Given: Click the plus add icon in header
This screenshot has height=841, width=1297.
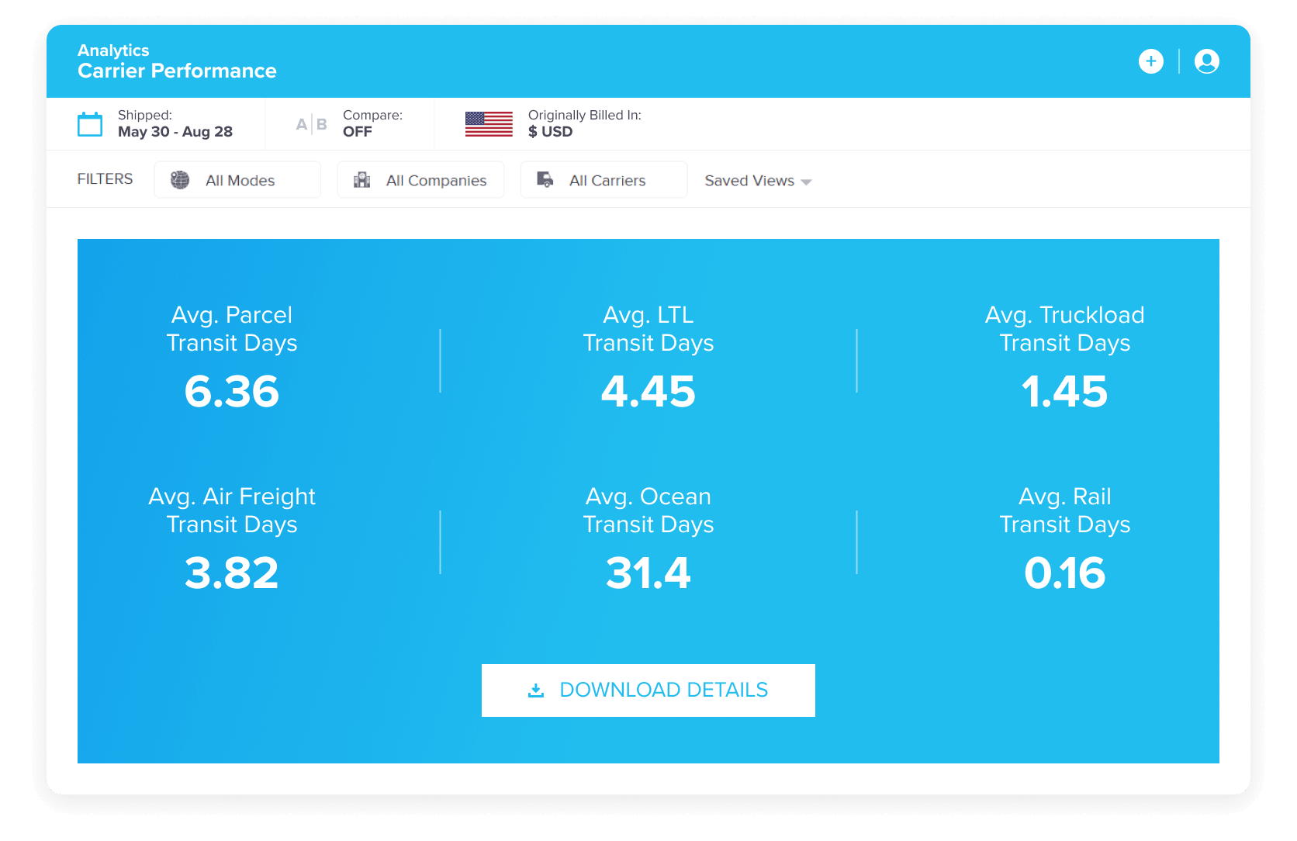Looking at the screenshot, I should pos(1150,61).
